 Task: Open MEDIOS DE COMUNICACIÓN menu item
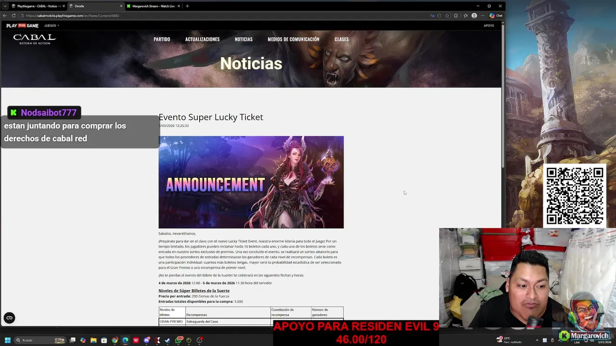click(294, 39)
